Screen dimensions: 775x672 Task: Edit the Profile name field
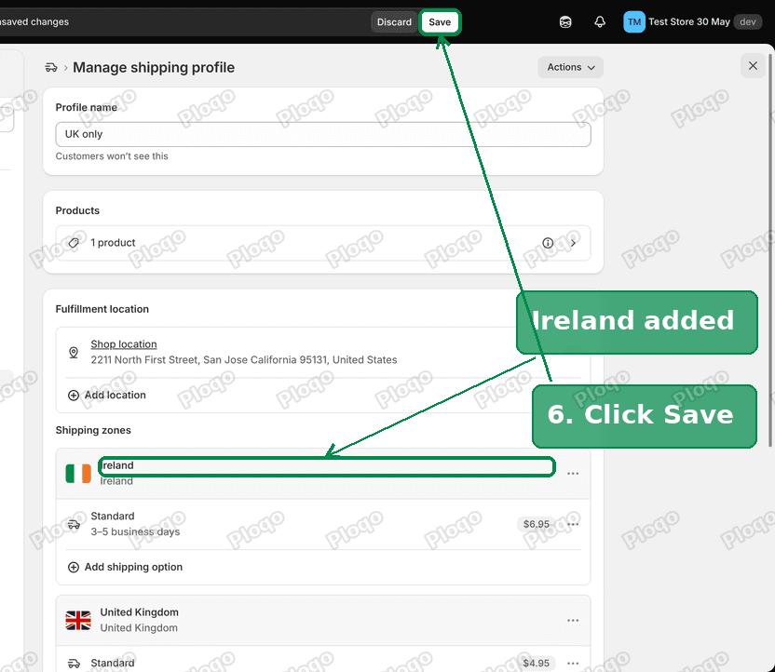point(323,134)
